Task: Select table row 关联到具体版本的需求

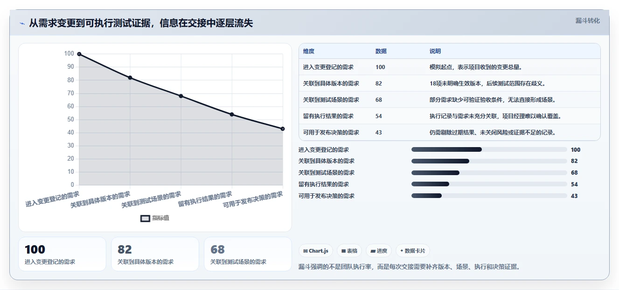Action: pos(449,84)
